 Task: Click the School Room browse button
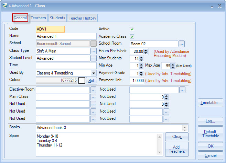click(182, 44)
